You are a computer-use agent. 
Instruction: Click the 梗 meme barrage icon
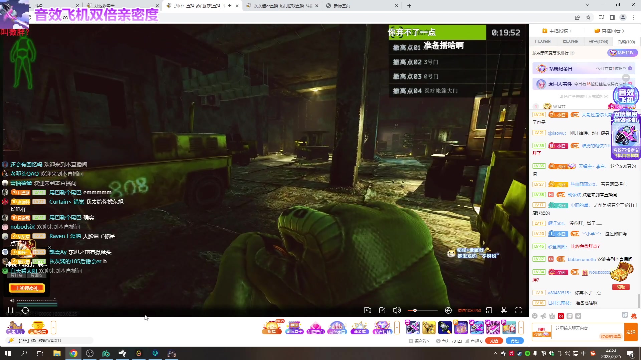[x=570, y=316]
